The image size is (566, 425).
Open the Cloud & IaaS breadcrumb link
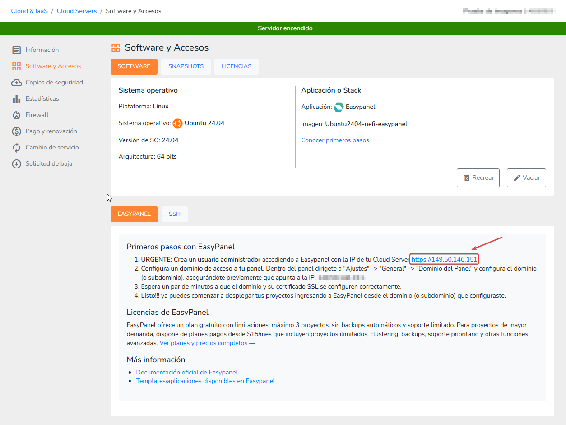29,11
